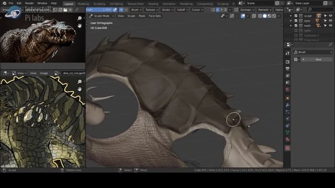Viewport: 335px width, 188px height.
Task: Open the viewport View menu
Action: [x=121, y=16]
